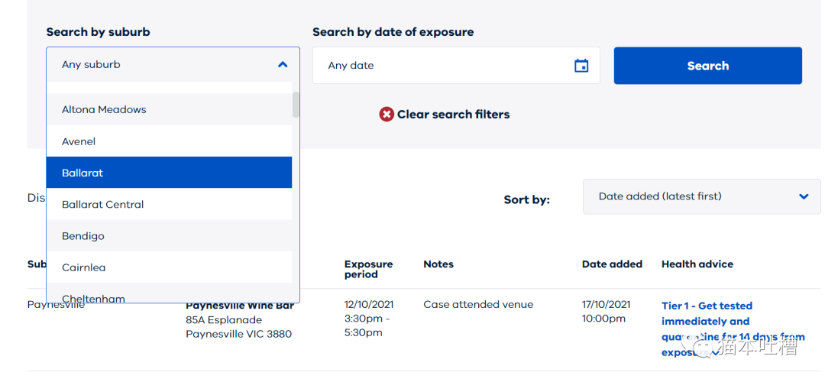This screenshot has height=382, width=825.
Task: Click the Search by suburb label
Action: coord(98,32)
